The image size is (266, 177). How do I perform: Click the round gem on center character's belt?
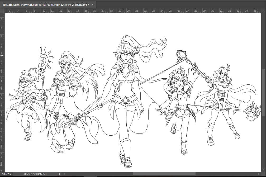125,101
